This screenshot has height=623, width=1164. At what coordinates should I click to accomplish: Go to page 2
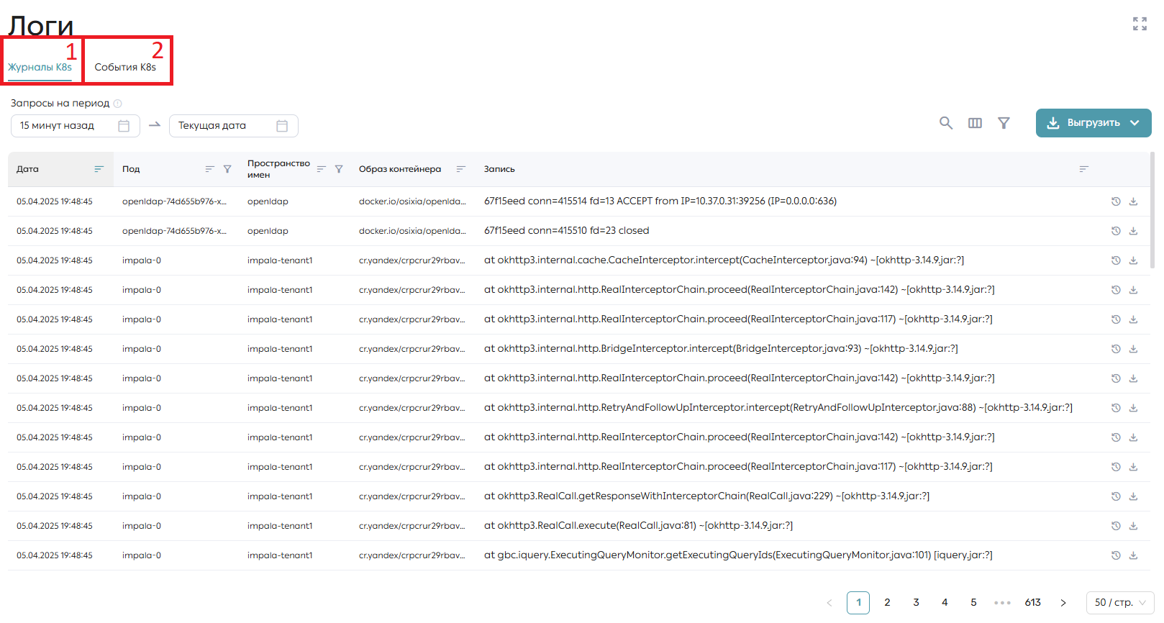click(x=887, y=603)
